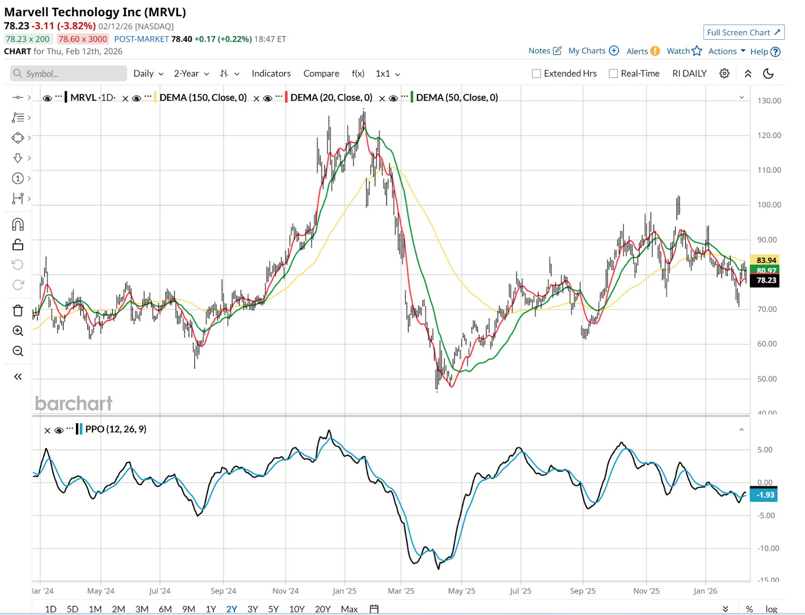The width and height of the screenshot is (805, 615).
Task: Click the lock drawings icon
Action: (x=18, y=245)
